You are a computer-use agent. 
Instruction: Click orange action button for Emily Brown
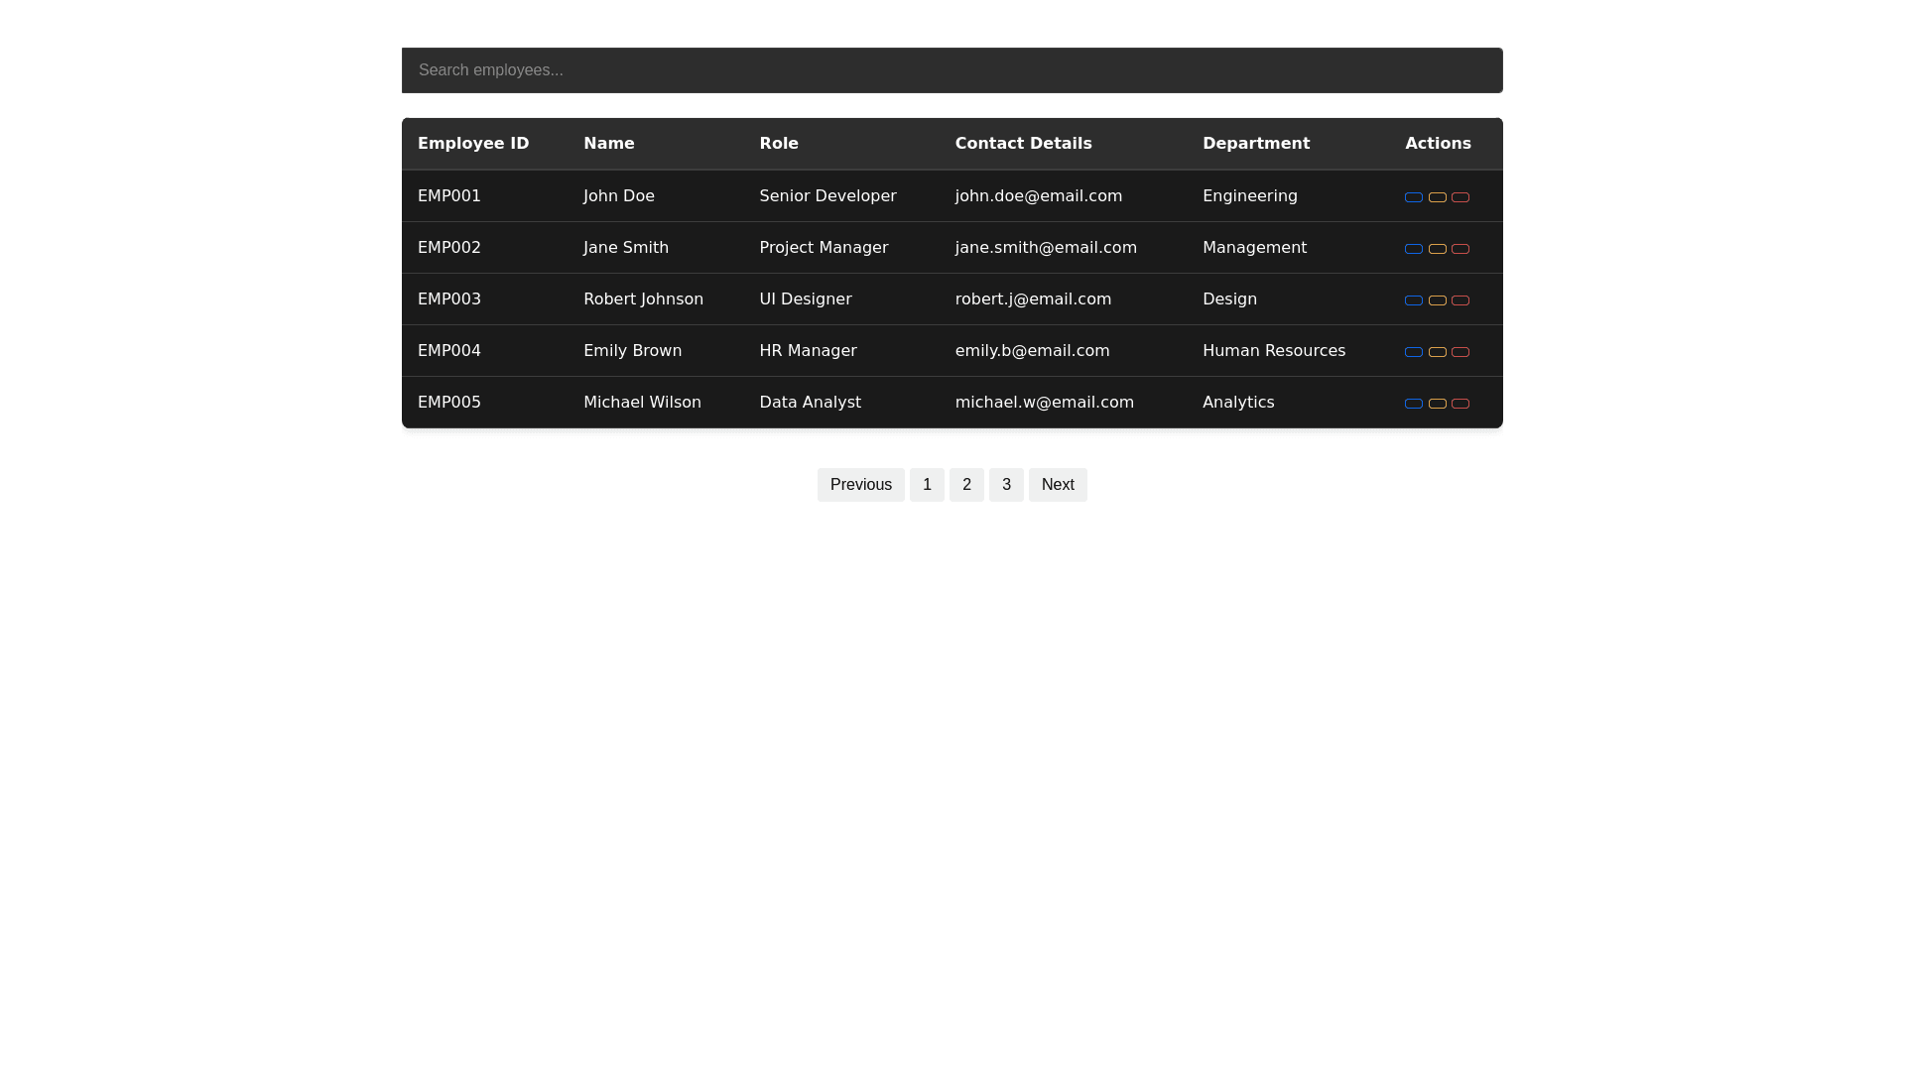pos(1437,352)
